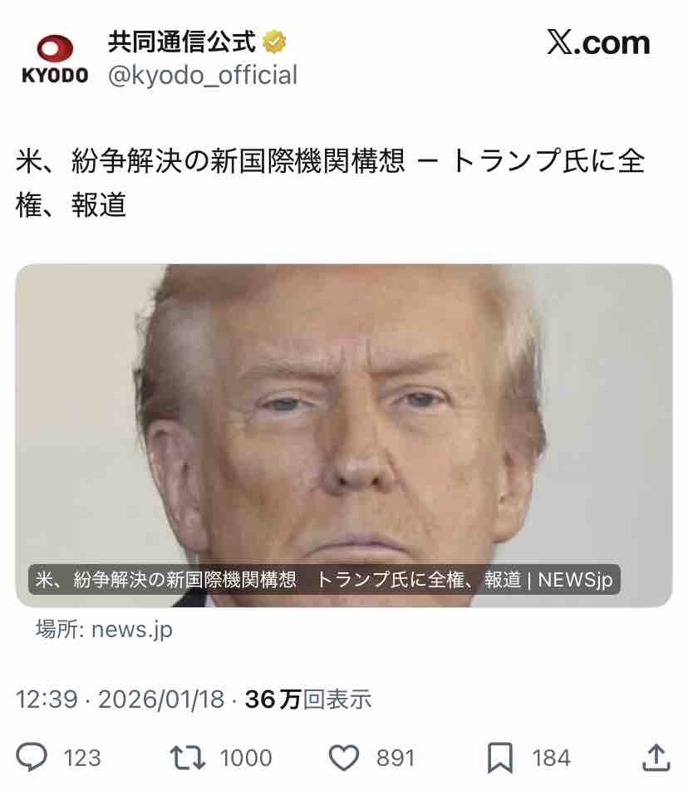Open the 共同通信公式 account name
The image size is (688, 790).
pos(182,42)
